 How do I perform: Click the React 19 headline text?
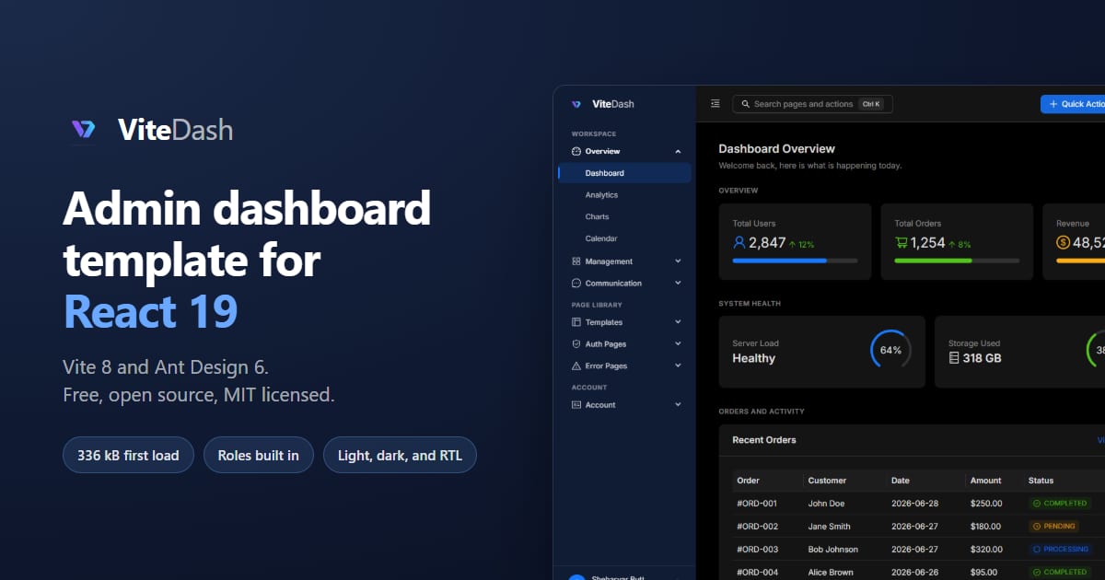point(150,312)
